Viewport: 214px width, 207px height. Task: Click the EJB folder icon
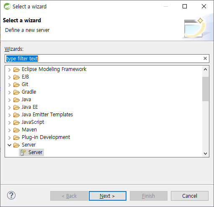click(16, 77)
